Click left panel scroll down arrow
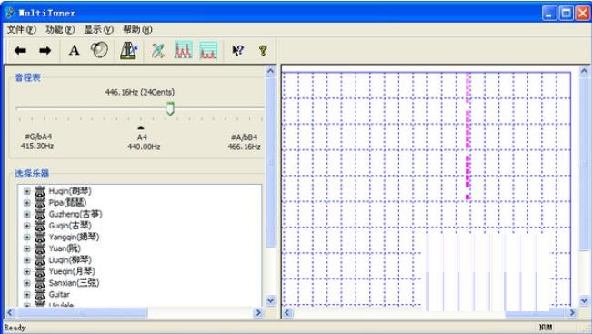This screenshot has height=334, width=592. pos(271,300)
